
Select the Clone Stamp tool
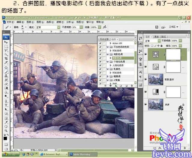point(6,76)
